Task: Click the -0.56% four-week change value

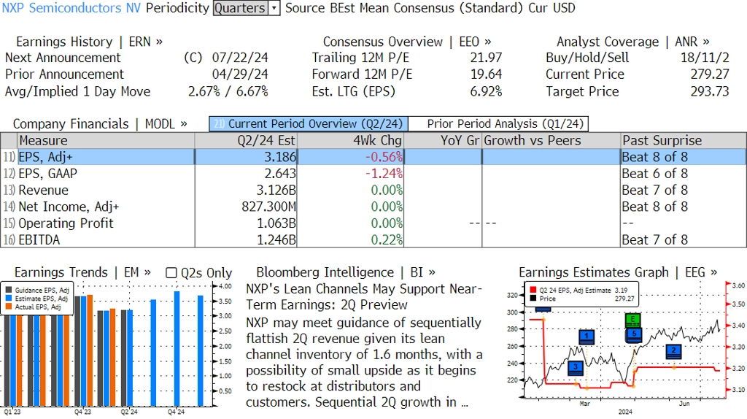Action: point(384,157)
